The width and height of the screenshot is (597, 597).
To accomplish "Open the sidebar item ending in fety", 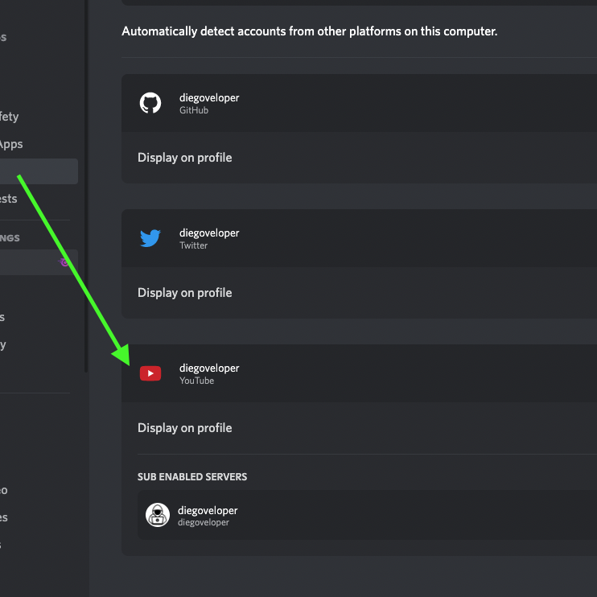I will (x=10, y=117).
